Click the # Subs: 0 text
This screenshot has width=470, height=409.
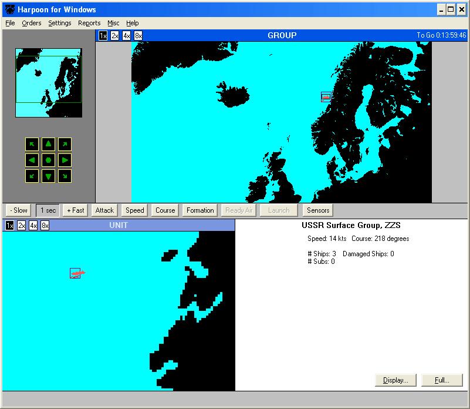coord(321,262)
